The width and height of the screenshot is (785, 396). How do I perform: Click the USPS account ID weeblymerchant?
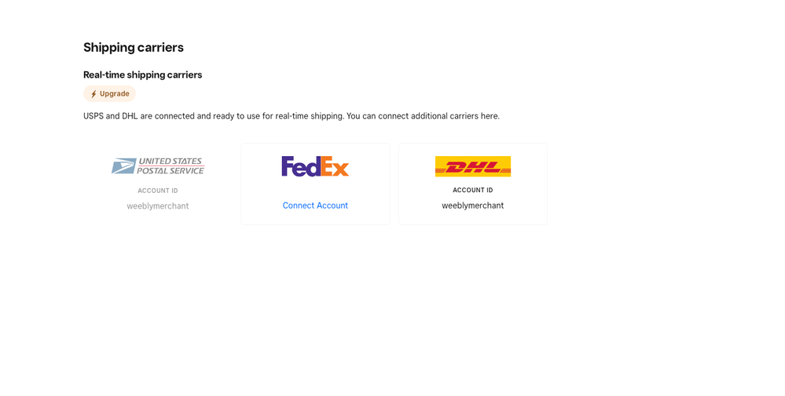tap(158, 205)
